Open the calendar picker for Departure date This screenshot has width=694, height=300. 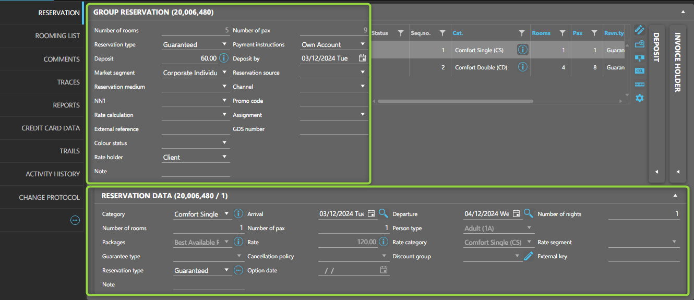(516, 213)
